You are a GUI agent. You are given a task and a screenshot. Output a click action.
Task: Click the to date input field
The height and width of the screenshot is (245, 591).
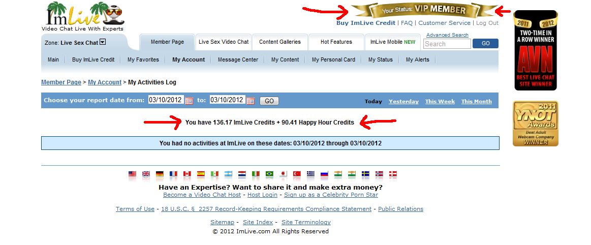[x=227, y=100]
